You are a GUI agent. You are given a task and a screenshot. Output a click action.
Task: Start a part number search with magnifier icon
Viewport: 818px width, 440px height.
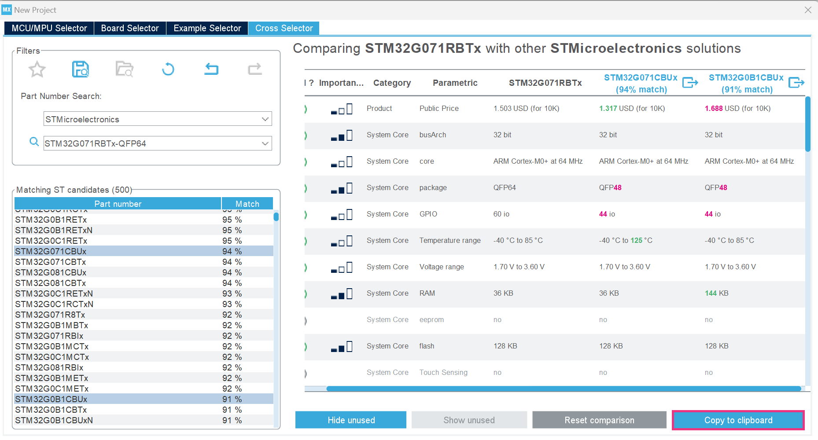(34, 142)
